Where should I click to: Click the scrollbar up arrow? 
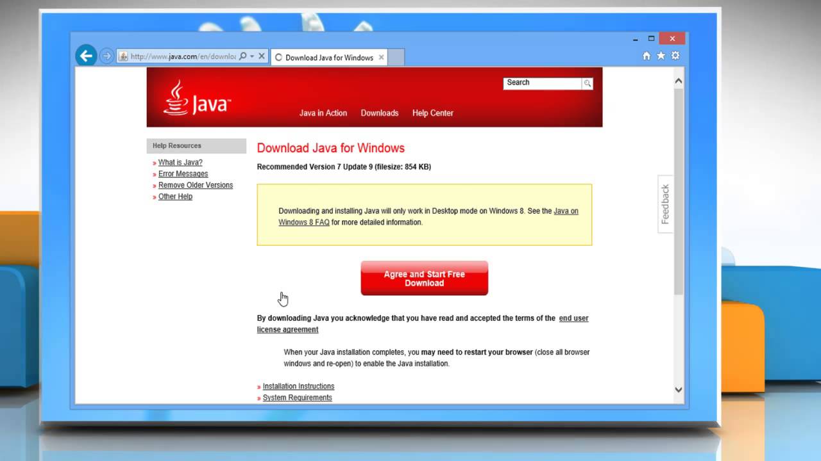(679, 81)
